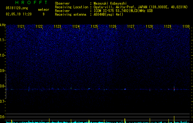Click the 1.1 kHz axis label
The height and width of the screenshot is (123, 193).
pos(2,40)
